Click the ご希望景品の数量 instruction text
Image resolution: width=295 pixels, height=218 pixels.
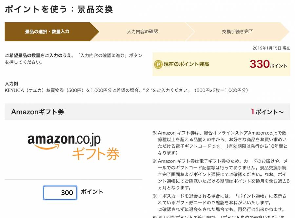pyautogui.click(x=73, y=58)
